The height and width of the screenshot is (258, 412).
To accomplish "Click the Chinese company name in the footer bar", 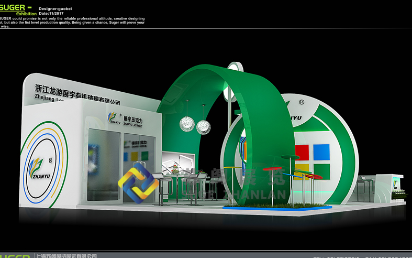I will tap(66, 256).
